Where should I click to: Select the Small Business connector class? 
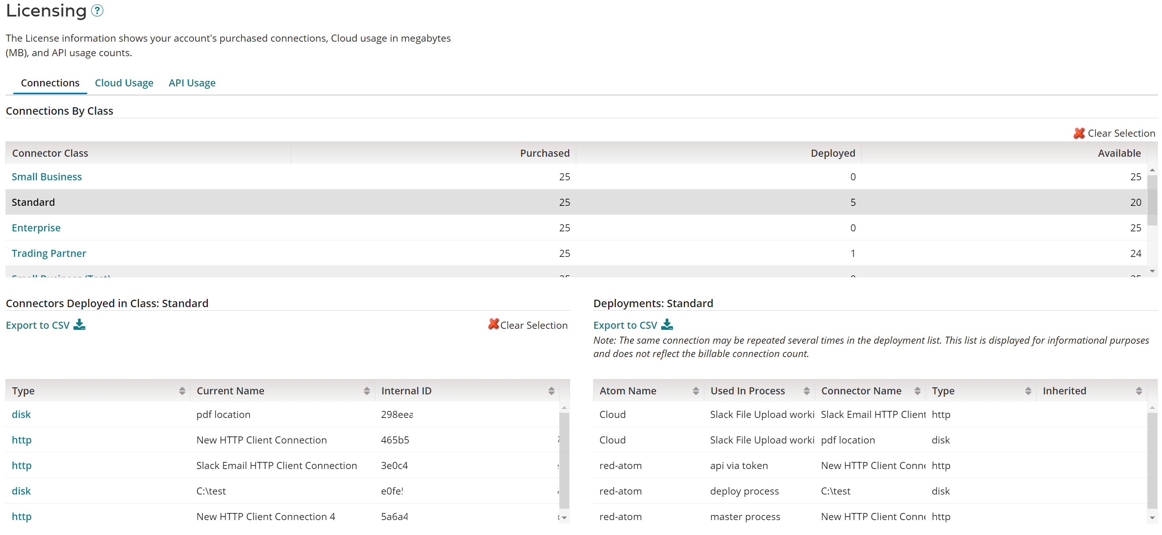click(46, 177)
